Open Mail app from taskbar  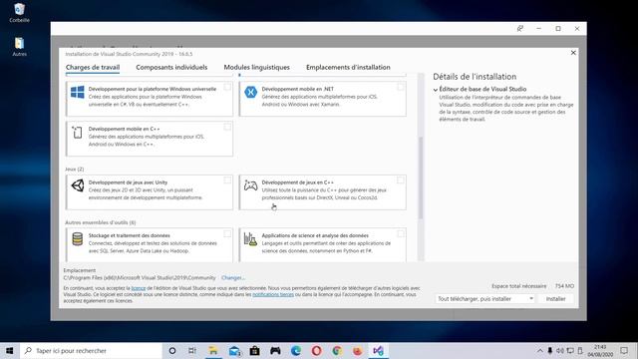[x=234, y=350]
